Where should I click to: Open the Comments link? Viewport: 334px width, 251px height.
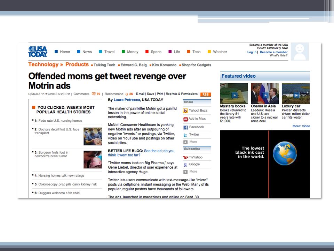[x=81, y=94]
